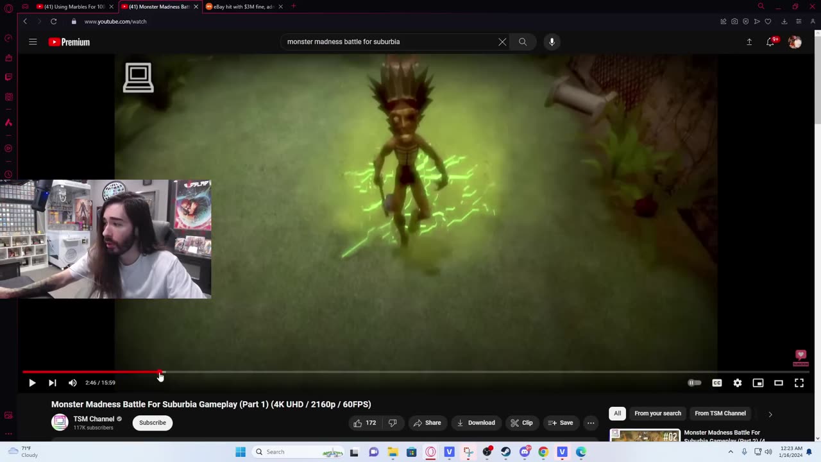Select From your search chip

(x=657, y=413)
